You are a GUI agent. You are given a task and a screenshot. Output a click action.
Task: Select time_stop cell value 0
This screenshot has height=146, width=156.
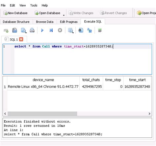113,87
